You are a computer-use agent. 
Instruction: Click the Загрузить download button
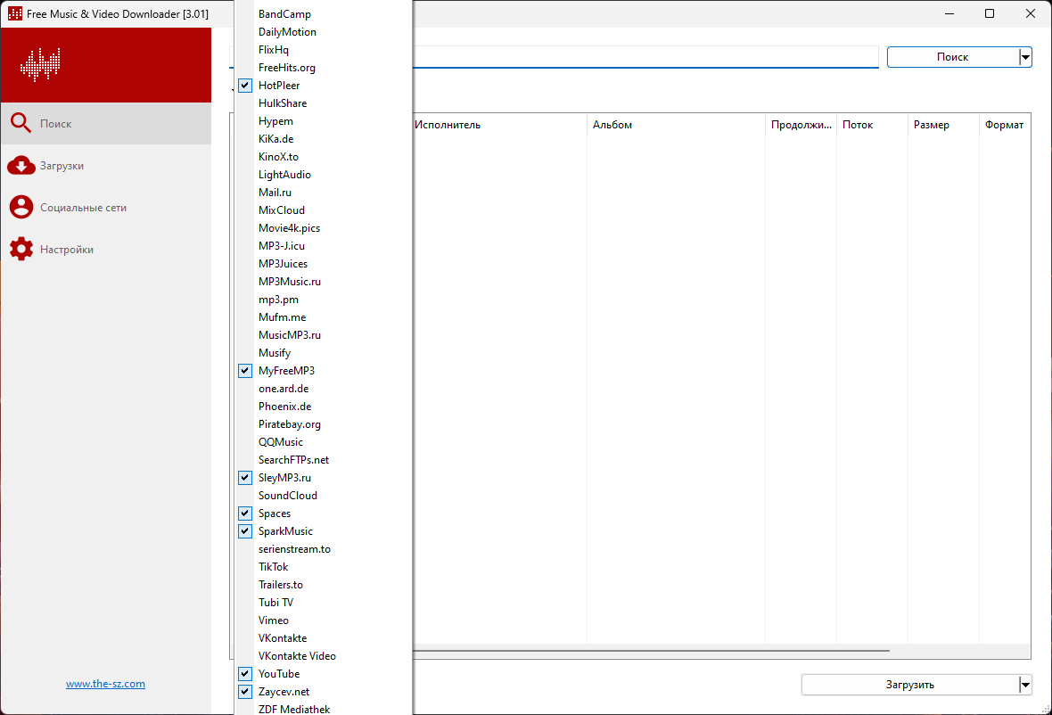(909, 685)
